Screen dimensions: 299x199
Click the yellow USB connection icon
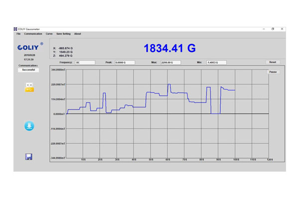click(29, 88)
